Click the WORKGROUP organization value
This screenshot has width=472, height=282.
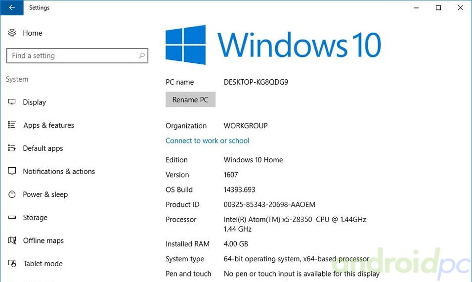(246, 126)
